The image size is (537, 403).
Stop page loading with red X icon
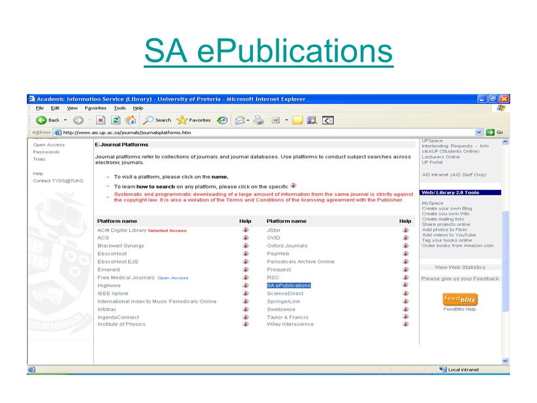pyautogui.click(x=100, y=120)
